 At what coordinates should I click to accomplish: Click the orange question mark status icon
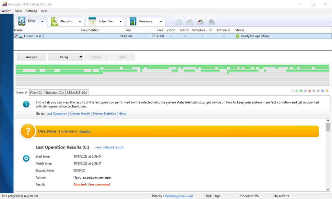point(28,131)
